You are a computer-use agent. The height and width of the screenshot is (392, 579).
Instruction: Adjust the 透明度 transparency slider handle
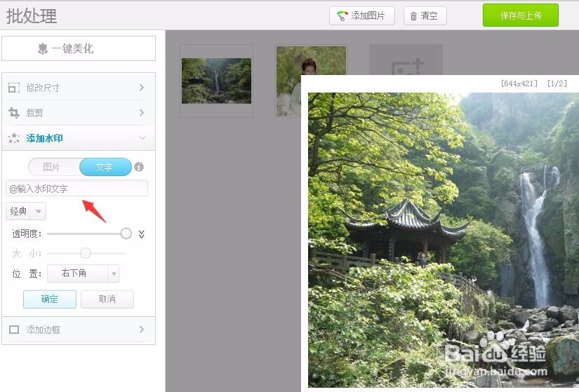click(x=126, y=234)
